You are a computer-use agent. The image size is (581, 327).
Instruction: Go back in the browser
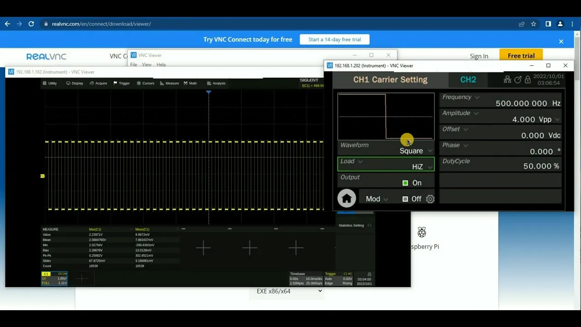click(7, 24)
